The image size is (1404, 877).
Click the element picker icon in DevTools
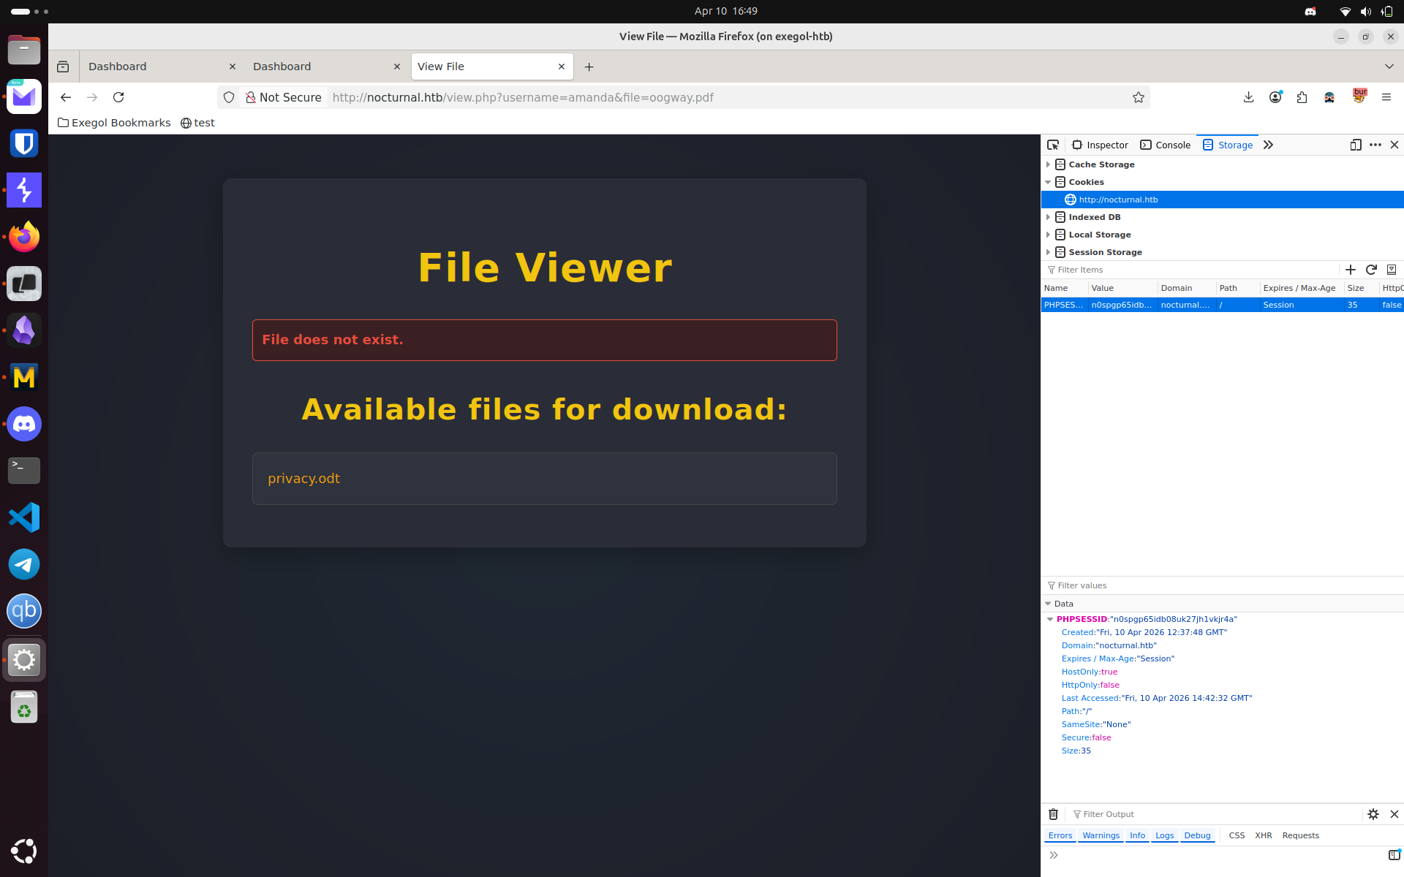pyautogui.click(x=1053, y=145)
